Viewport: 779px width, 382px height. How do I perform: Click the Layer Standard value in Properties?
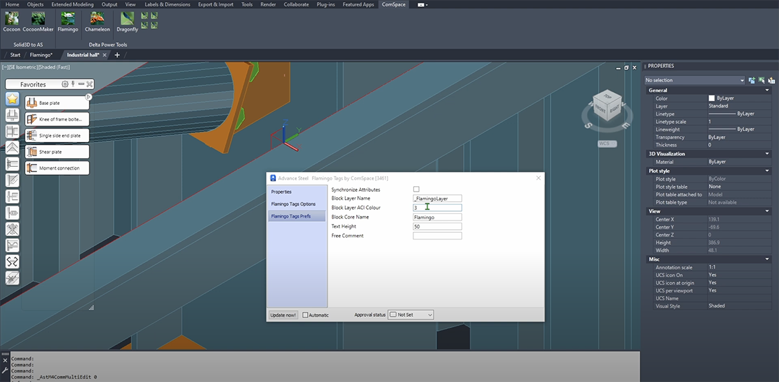[739, 106]
